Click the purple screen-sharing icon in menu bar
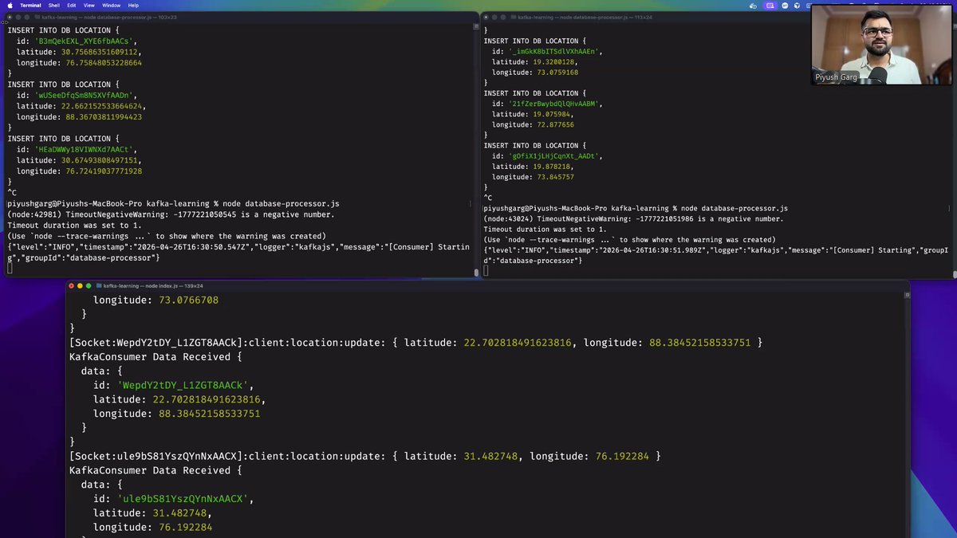Viewport: 957px width, 538px height. [770, 5]
